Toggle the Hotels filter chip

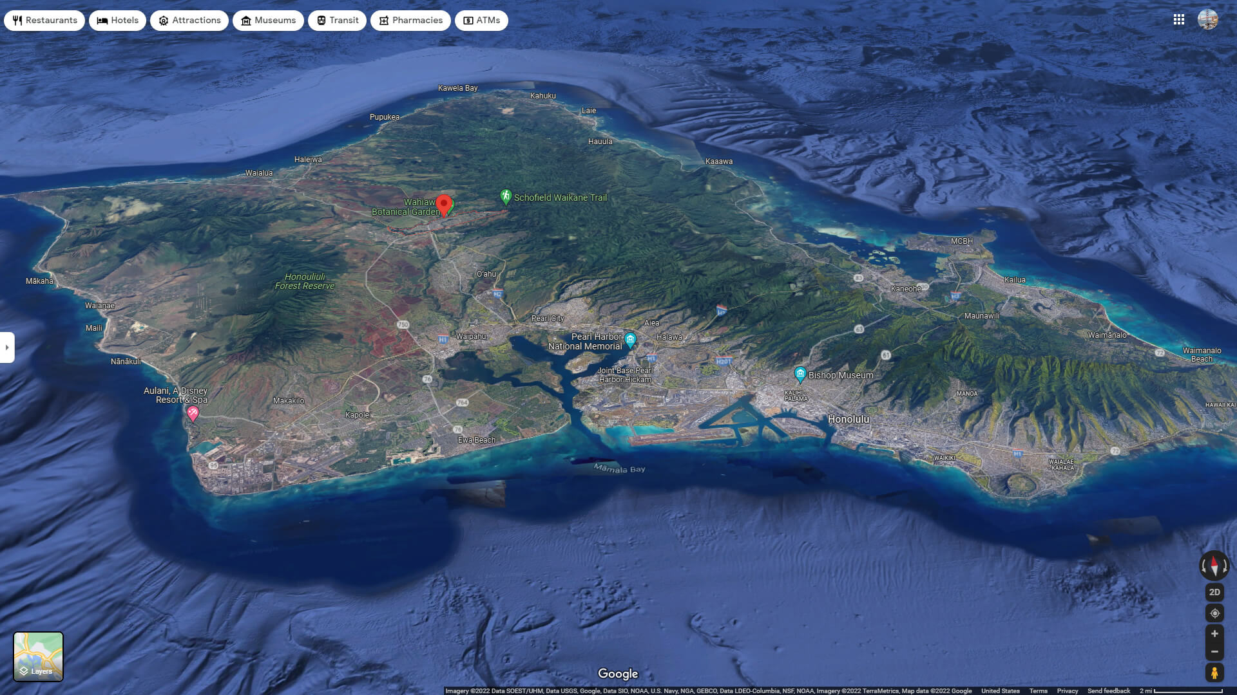tap(117, 20)
